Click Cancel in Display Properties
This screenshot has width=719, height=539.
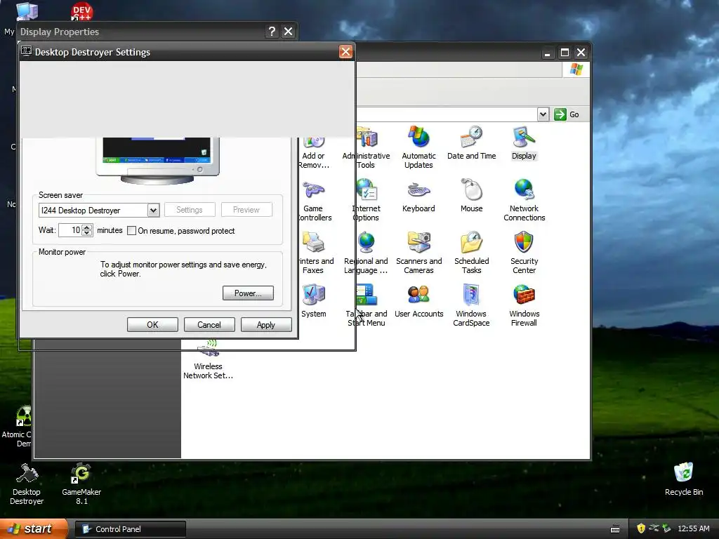pyautogui.click(x=209, y=325)
